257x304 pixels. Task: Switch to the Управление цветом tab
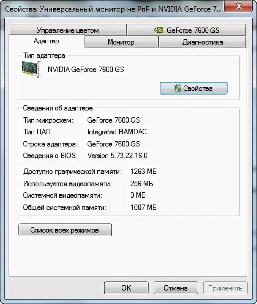(x=68, y=30)
